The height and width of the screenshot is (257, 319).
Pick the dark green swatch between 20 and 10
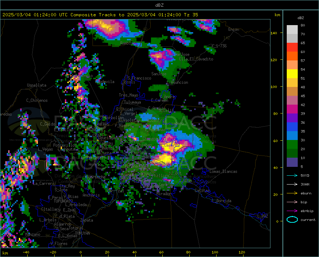[x=292, y=153]
